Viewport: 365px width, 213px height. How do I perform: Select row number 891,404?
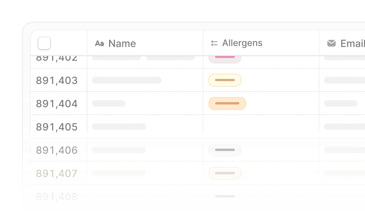57,104
